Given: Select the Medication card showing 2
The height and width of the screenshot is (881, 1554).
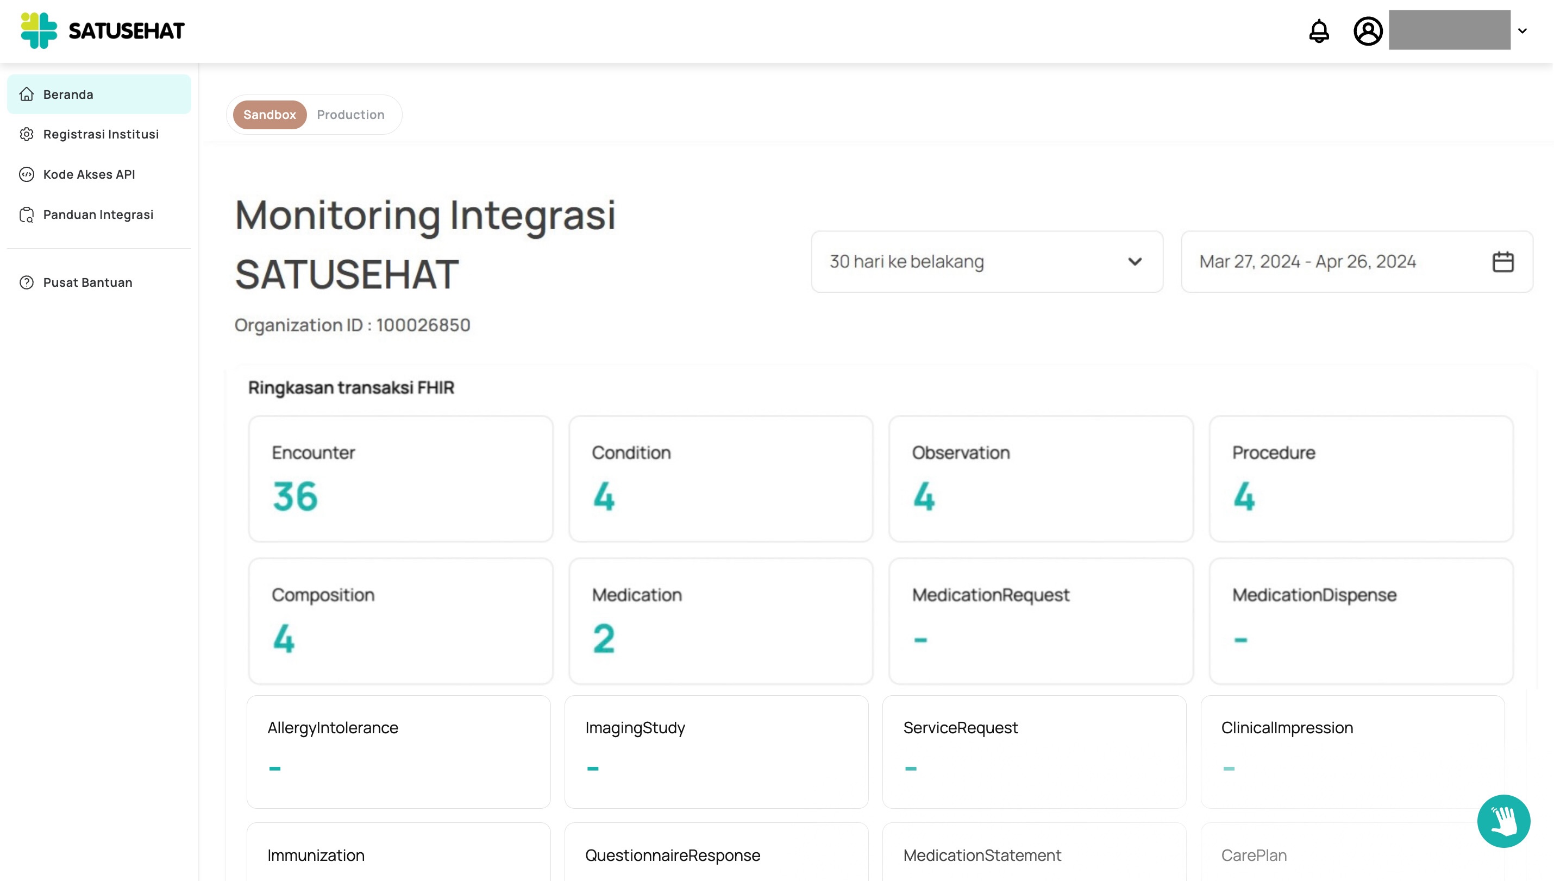Looking at the screenshot, I should [x=720, y=621].
